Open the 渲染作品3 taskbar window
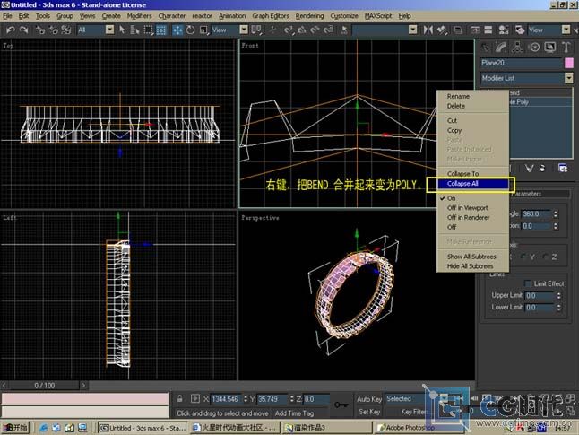The height and width of the screenshot is (435, 579). click(x=326, y=428)
